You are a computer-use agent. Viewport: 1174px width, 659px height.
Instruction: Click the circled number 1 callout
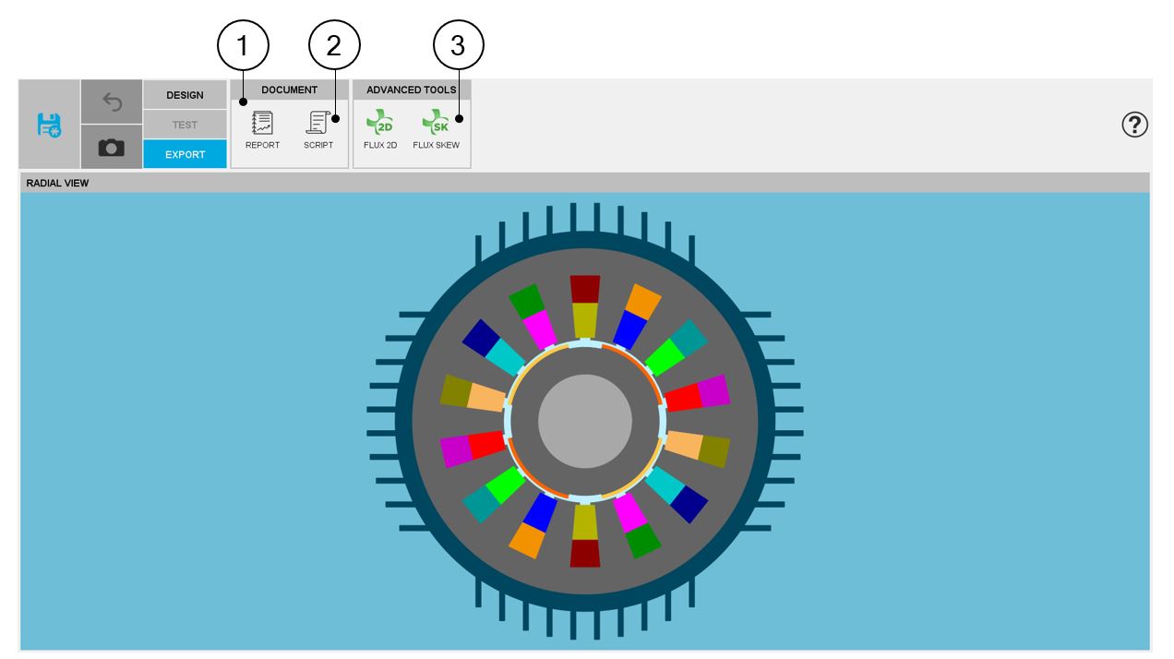coord(243,46)
